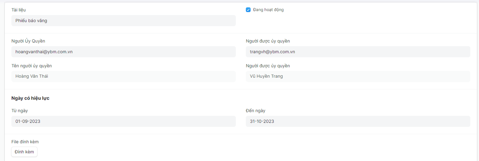Click the hoangvanthai@ybm.com.vn email text

(44, 52)
